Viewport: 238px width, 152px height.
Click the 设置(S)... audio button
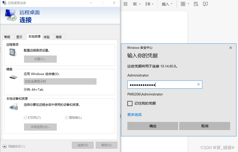point(40,59)
